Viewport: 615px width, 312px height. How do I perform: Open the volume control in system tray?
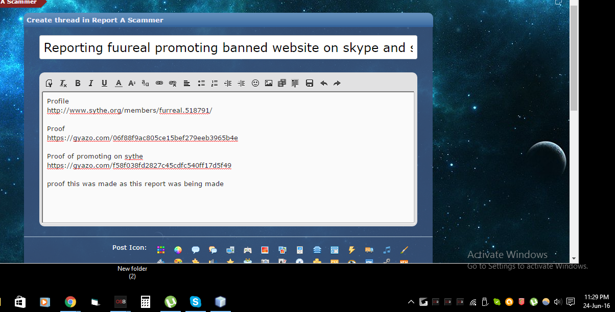(557, 302)
